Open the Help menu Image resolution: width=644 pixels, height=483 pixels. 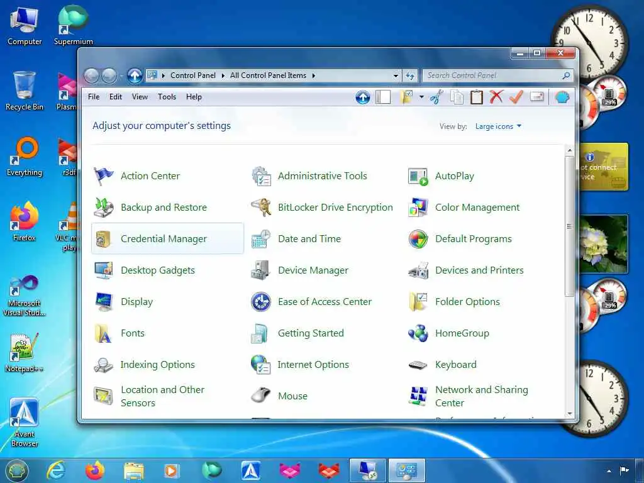pyautogui.click(x=194, y=97)
